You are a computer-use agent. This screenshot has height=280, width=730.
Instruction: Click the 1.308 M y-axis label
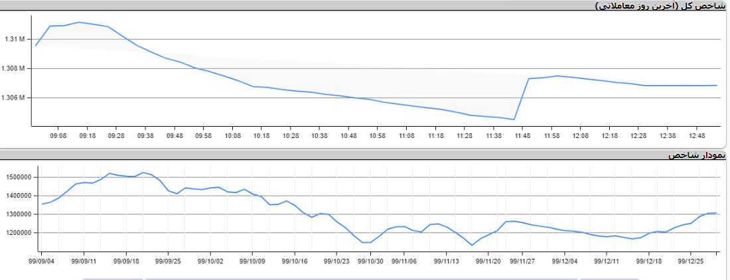14,69
